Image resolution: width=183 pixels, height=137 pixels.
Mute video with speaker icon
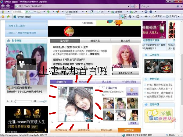[35, 101]
